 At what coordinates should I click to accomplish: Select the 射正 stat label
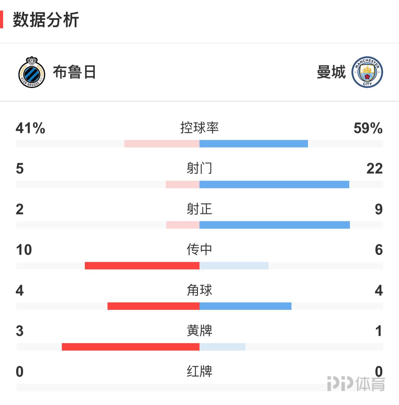point(199,209)
